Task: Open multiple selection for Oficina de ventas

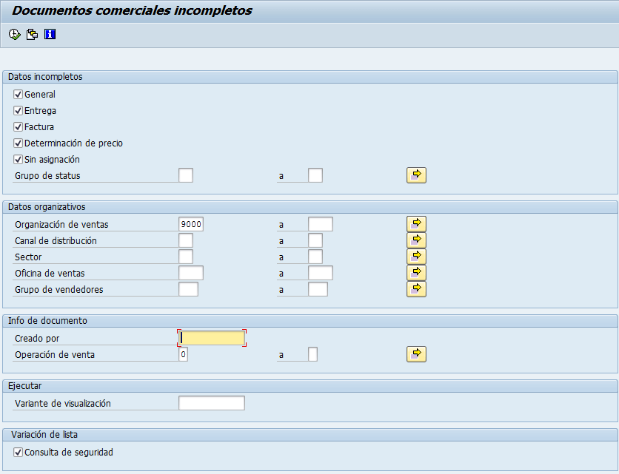Action: (x=416, y=272)
